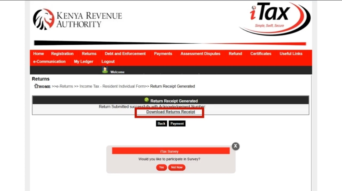Answer Yes to the survey prompt
The image size is (342, 191).
coord(161,167)
